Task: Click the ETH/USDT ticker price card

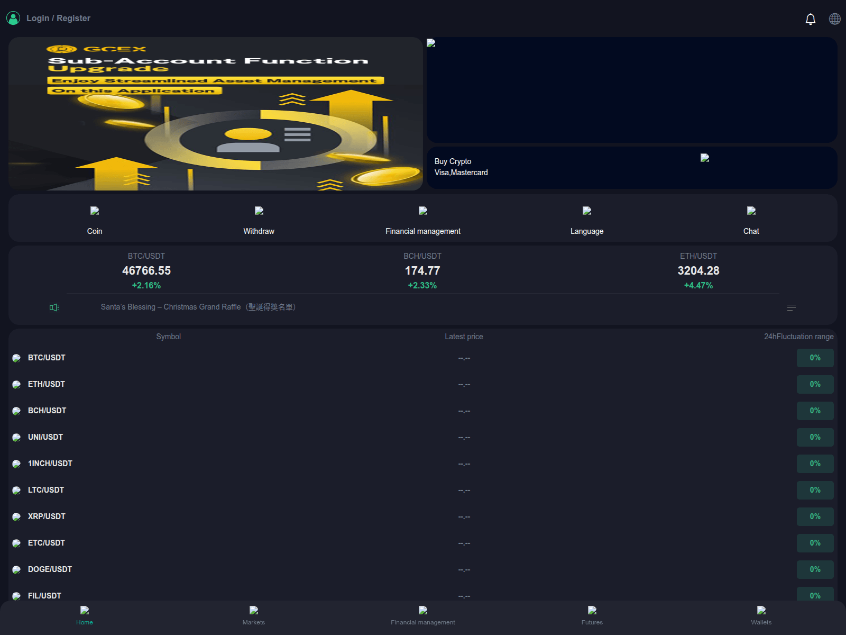Action: coord(698,270)
